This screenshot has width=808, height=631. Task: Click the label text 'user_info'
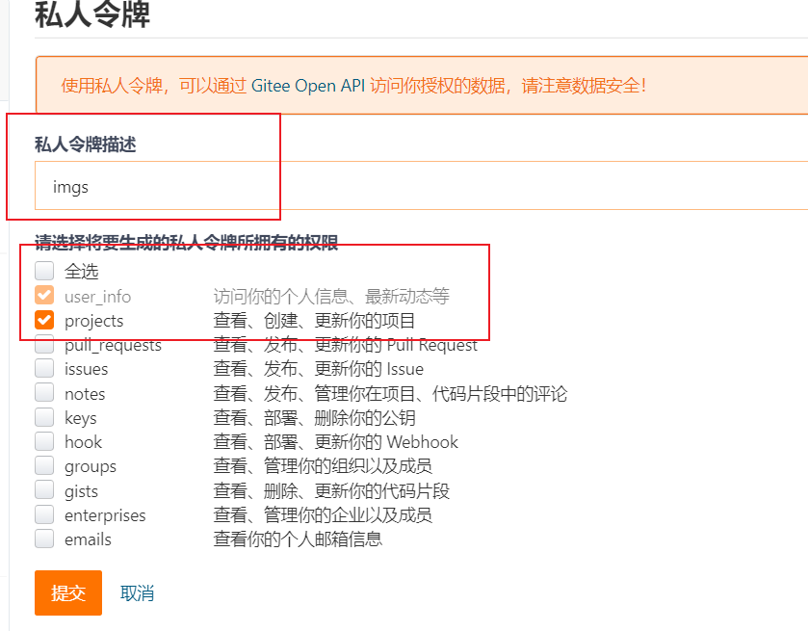click(97, 297)
